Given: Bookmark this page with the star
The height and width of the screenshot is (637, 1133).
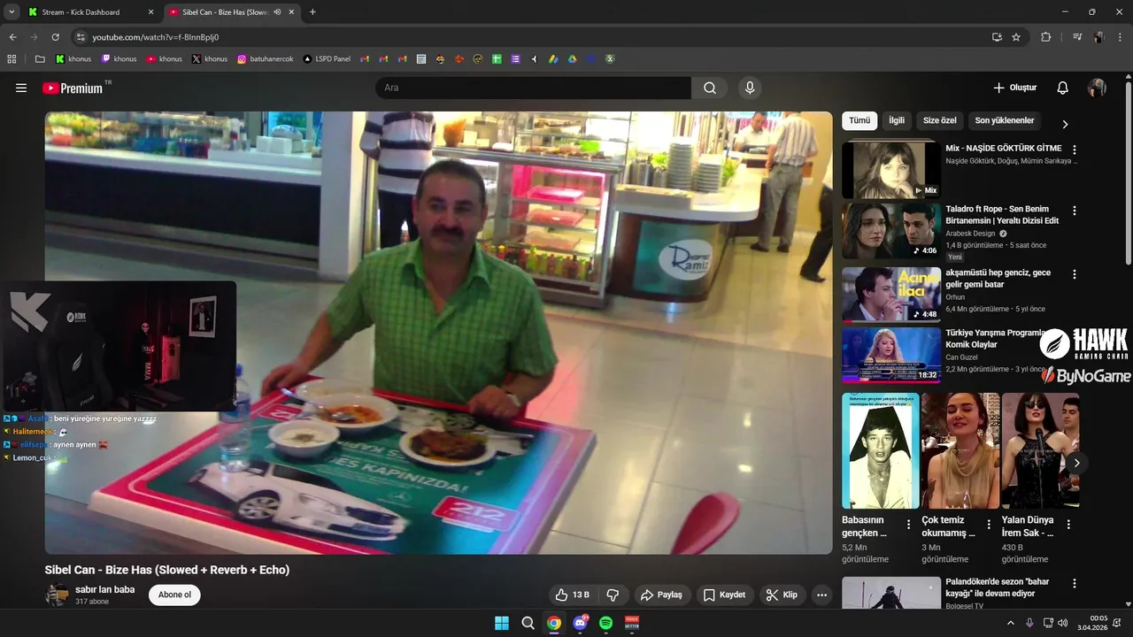Looking at the screenshot, I should point(1016,37).
